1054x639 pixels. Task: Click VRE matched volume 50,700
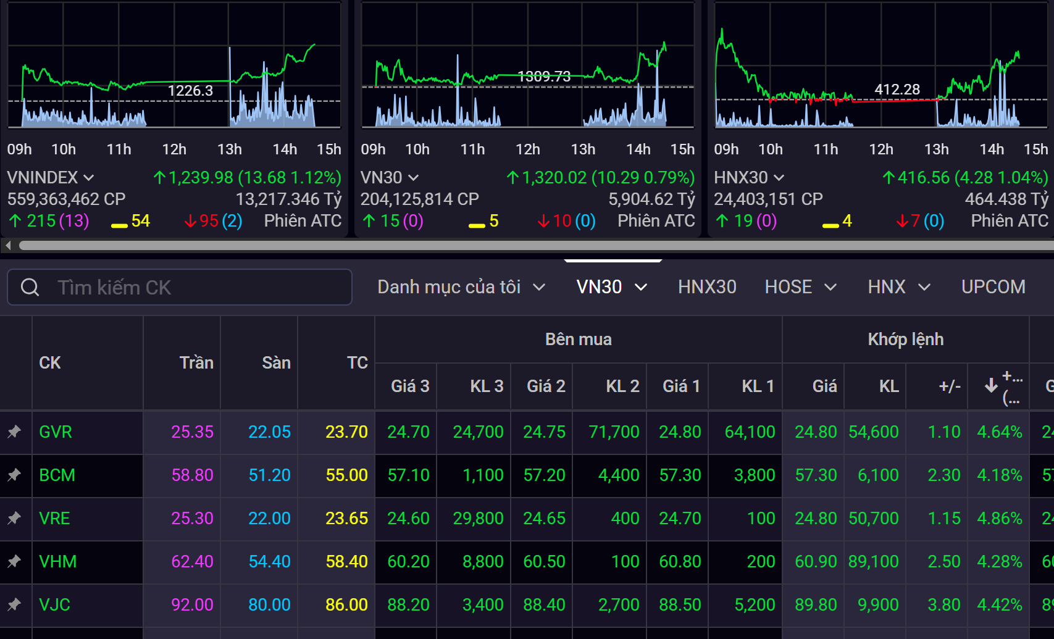click(x=874, y=518)
